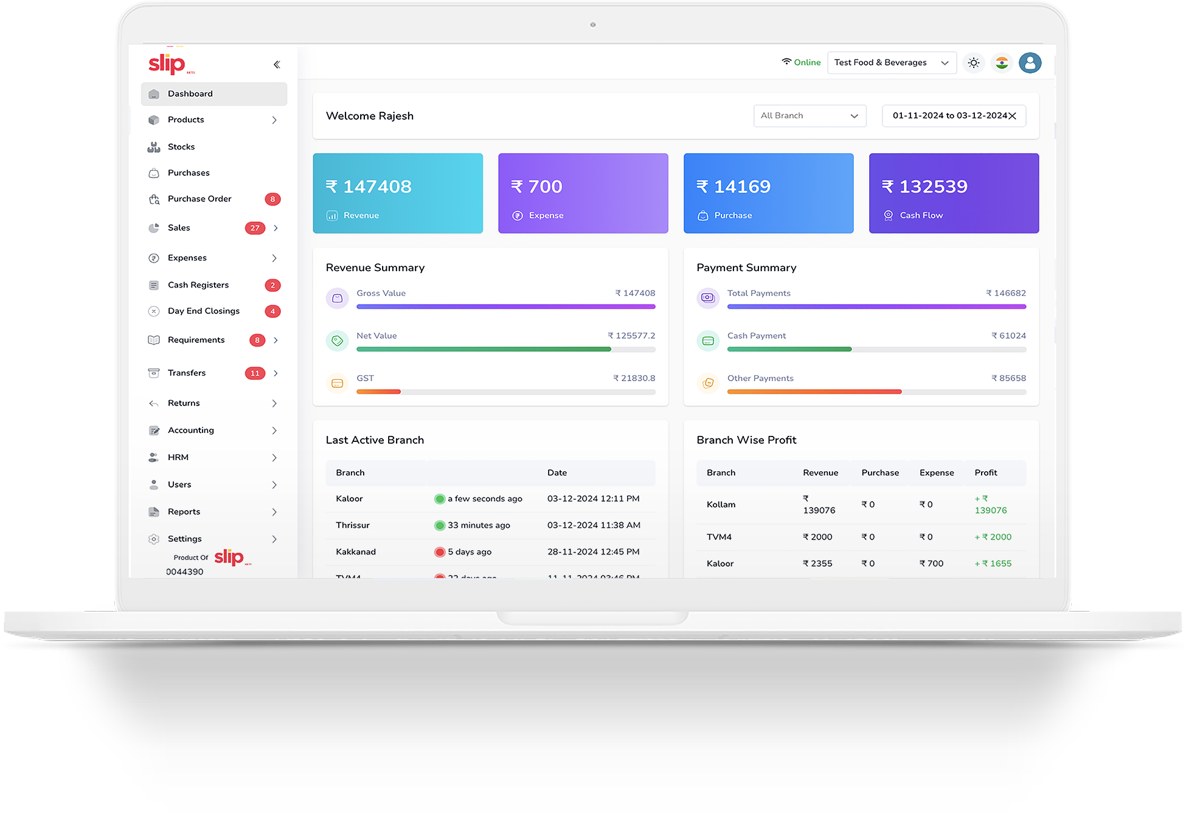
Task: Toggle the light/dark theme sun icon
Action: [x=974, y=63]
